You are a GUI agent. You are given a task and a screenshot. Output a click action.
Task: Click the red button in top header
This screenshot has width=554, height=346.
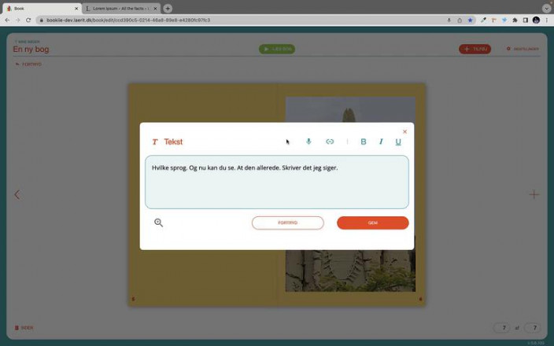[475, 49]
